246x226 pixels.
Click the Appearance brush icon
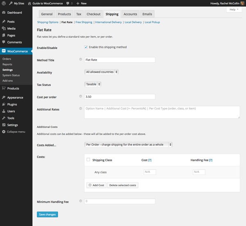4,97
